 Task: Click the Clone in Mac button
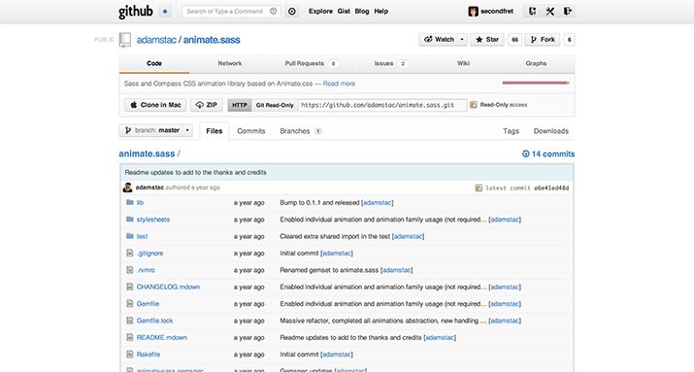click(x=155, y=105)
